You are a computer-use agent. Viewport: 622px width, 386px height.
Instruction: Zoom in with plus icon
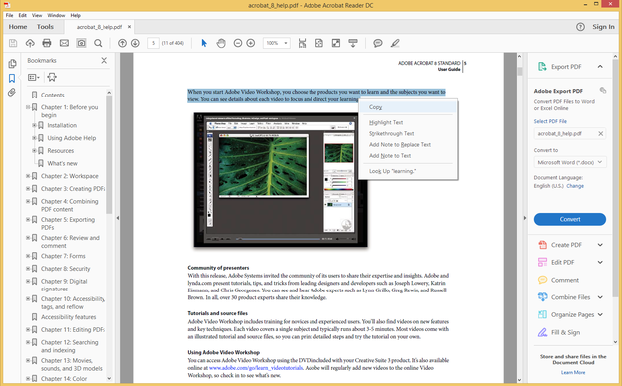coord(251,43)
